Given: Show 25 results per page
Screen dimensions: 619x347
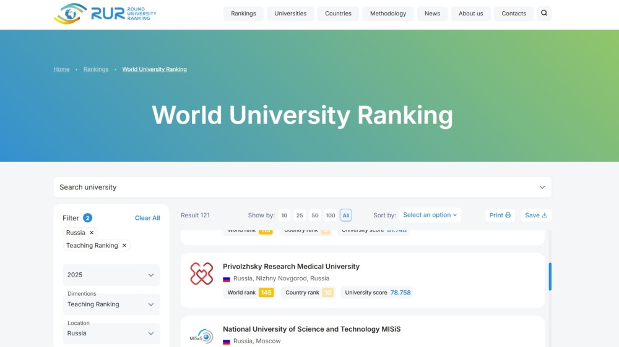Looking at the screenshot, I should tap(300, 215).
